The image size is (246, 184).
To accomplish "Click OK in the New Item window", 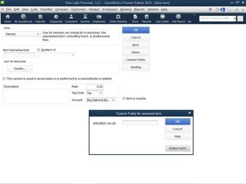I will (136, 30).
